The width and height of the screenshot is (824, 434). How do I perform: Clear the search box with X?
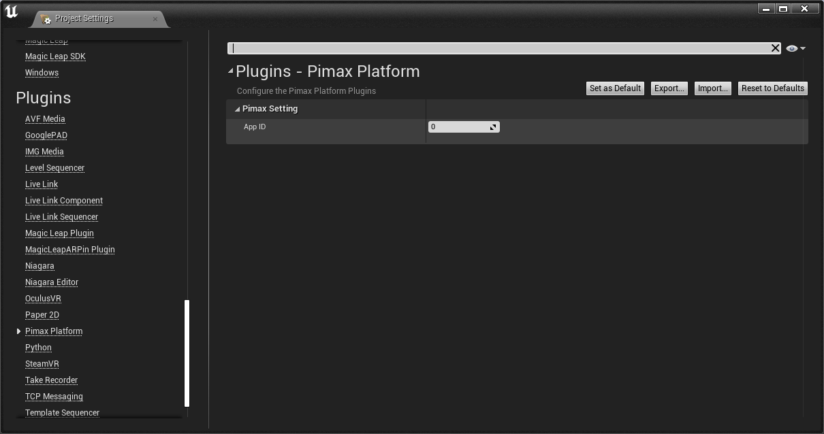775,48
